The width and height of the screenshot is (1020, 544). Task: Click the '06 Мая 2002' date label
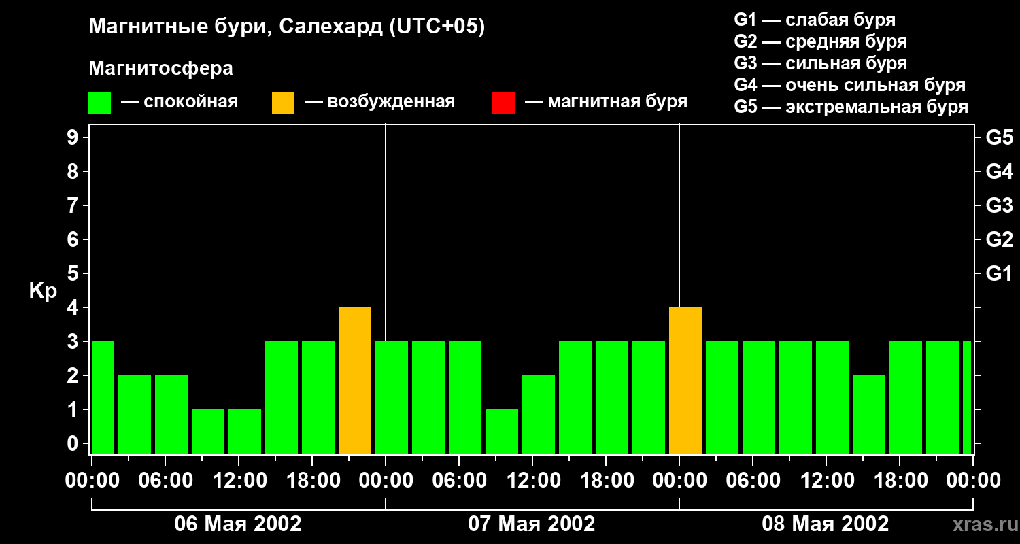(238, 524)
